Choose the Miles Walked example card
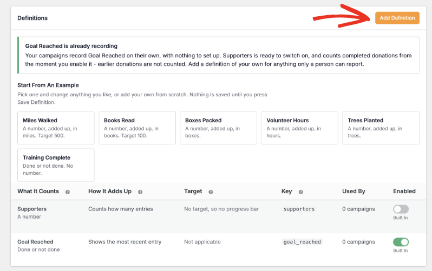The width and height of the screenshot is (432, 271). tap(56, 128)
